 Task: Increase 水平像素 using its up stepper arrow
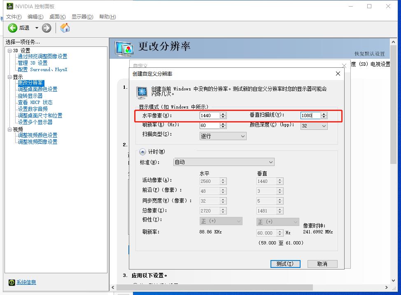point(223,113)
